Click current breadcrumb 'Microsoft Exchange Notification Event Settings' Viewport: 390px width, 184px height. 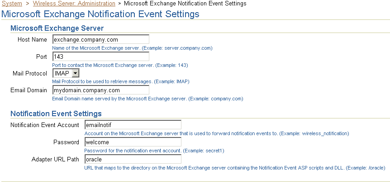tap(185, 4)
